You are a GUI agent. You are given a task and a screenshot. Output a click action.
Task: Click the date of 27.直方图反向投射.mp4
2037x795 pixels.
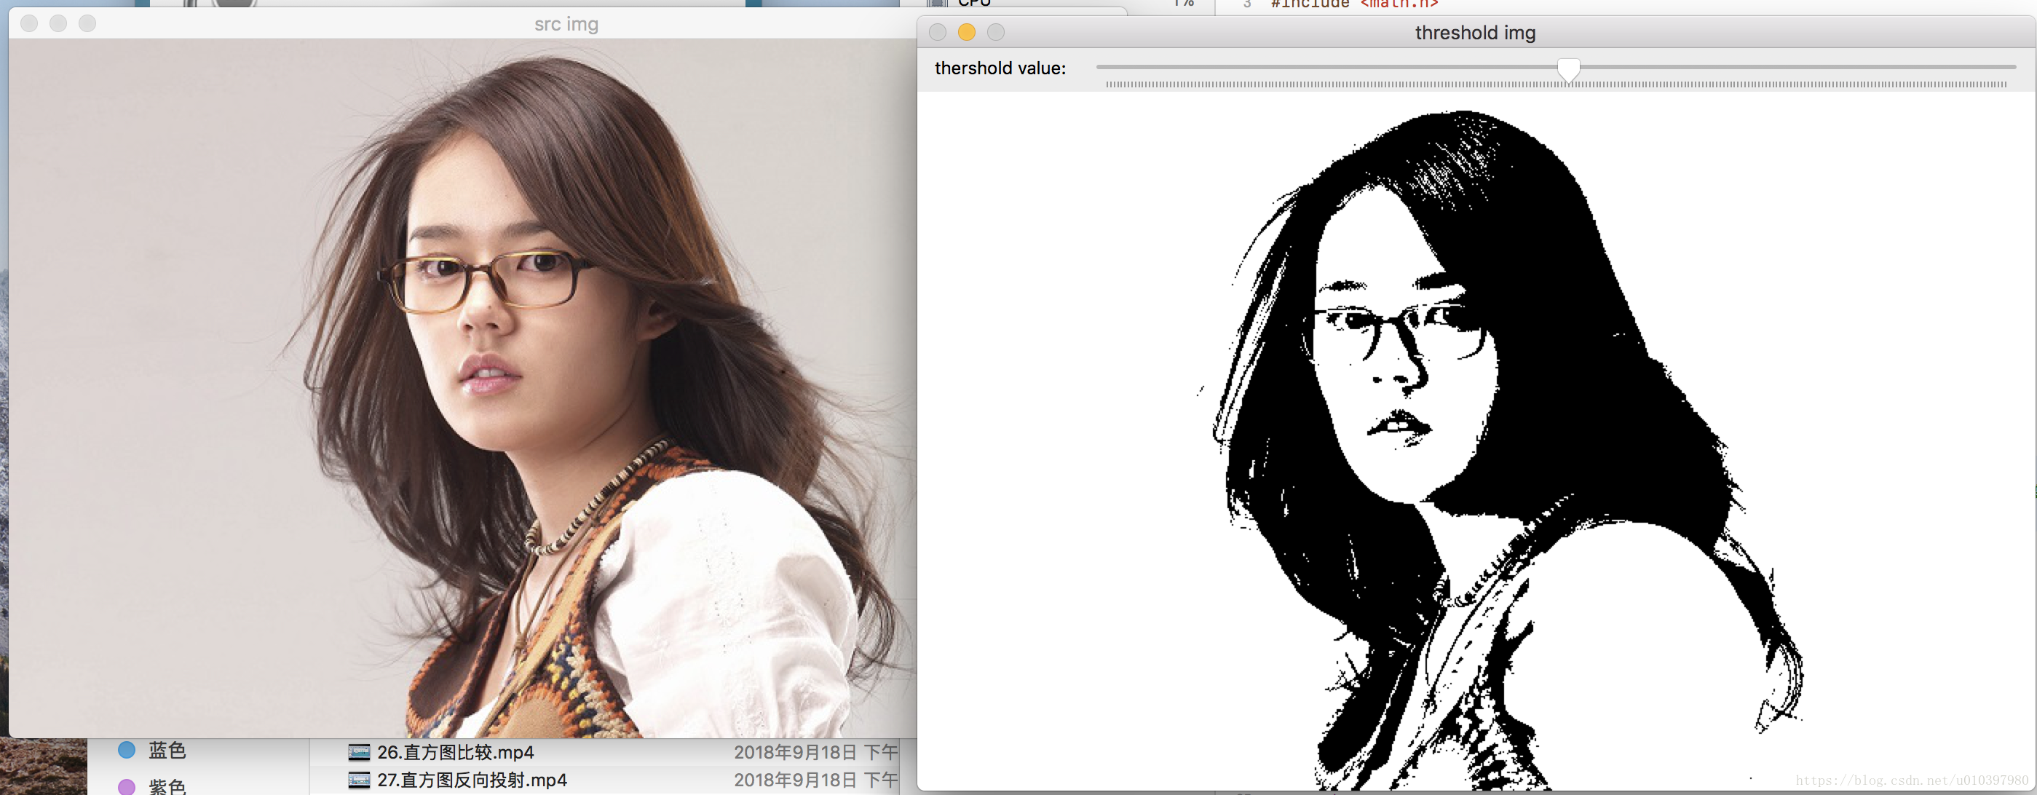(x=815, y=780)
